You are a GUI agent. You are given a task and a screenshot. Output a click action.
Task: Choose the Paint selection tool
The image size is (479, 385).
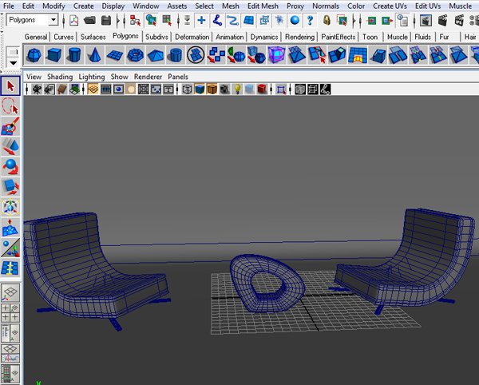point(11,126)
